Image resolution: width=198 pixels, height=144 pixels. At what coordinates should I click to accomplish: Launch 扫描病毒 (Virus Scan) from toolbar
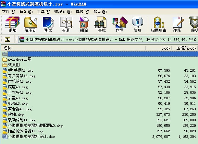(x=158, y=24)
